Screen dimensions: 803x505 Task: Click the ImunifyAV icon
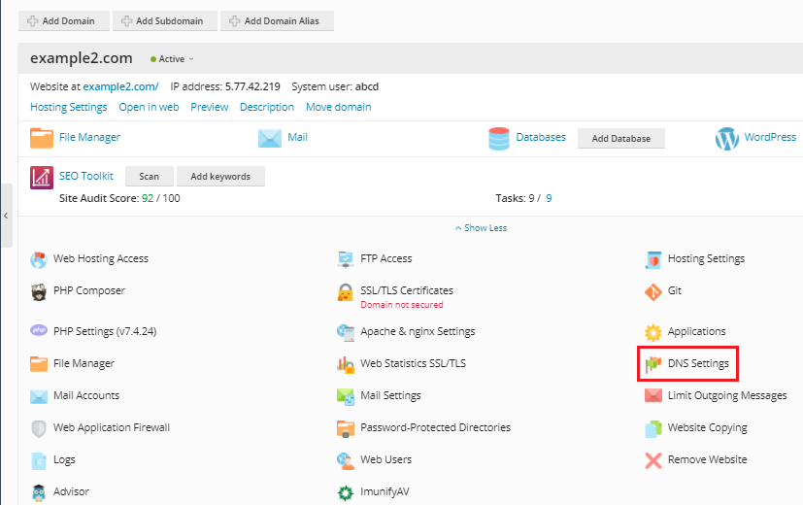(345, 492)
